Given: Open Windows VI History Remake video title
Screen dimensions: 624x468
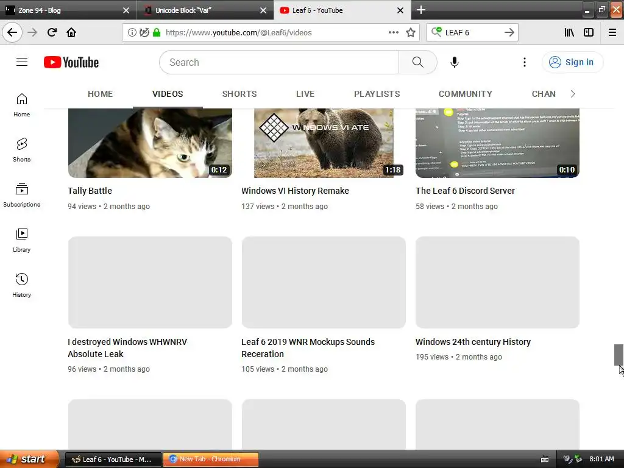Looking at the screenshot, I should point(295,191).
